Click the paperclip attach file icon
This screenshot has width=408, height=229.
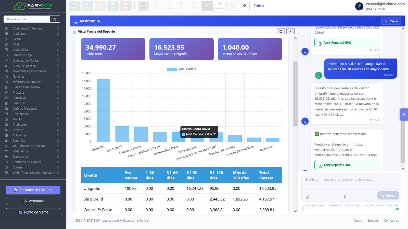coord(308,197)
